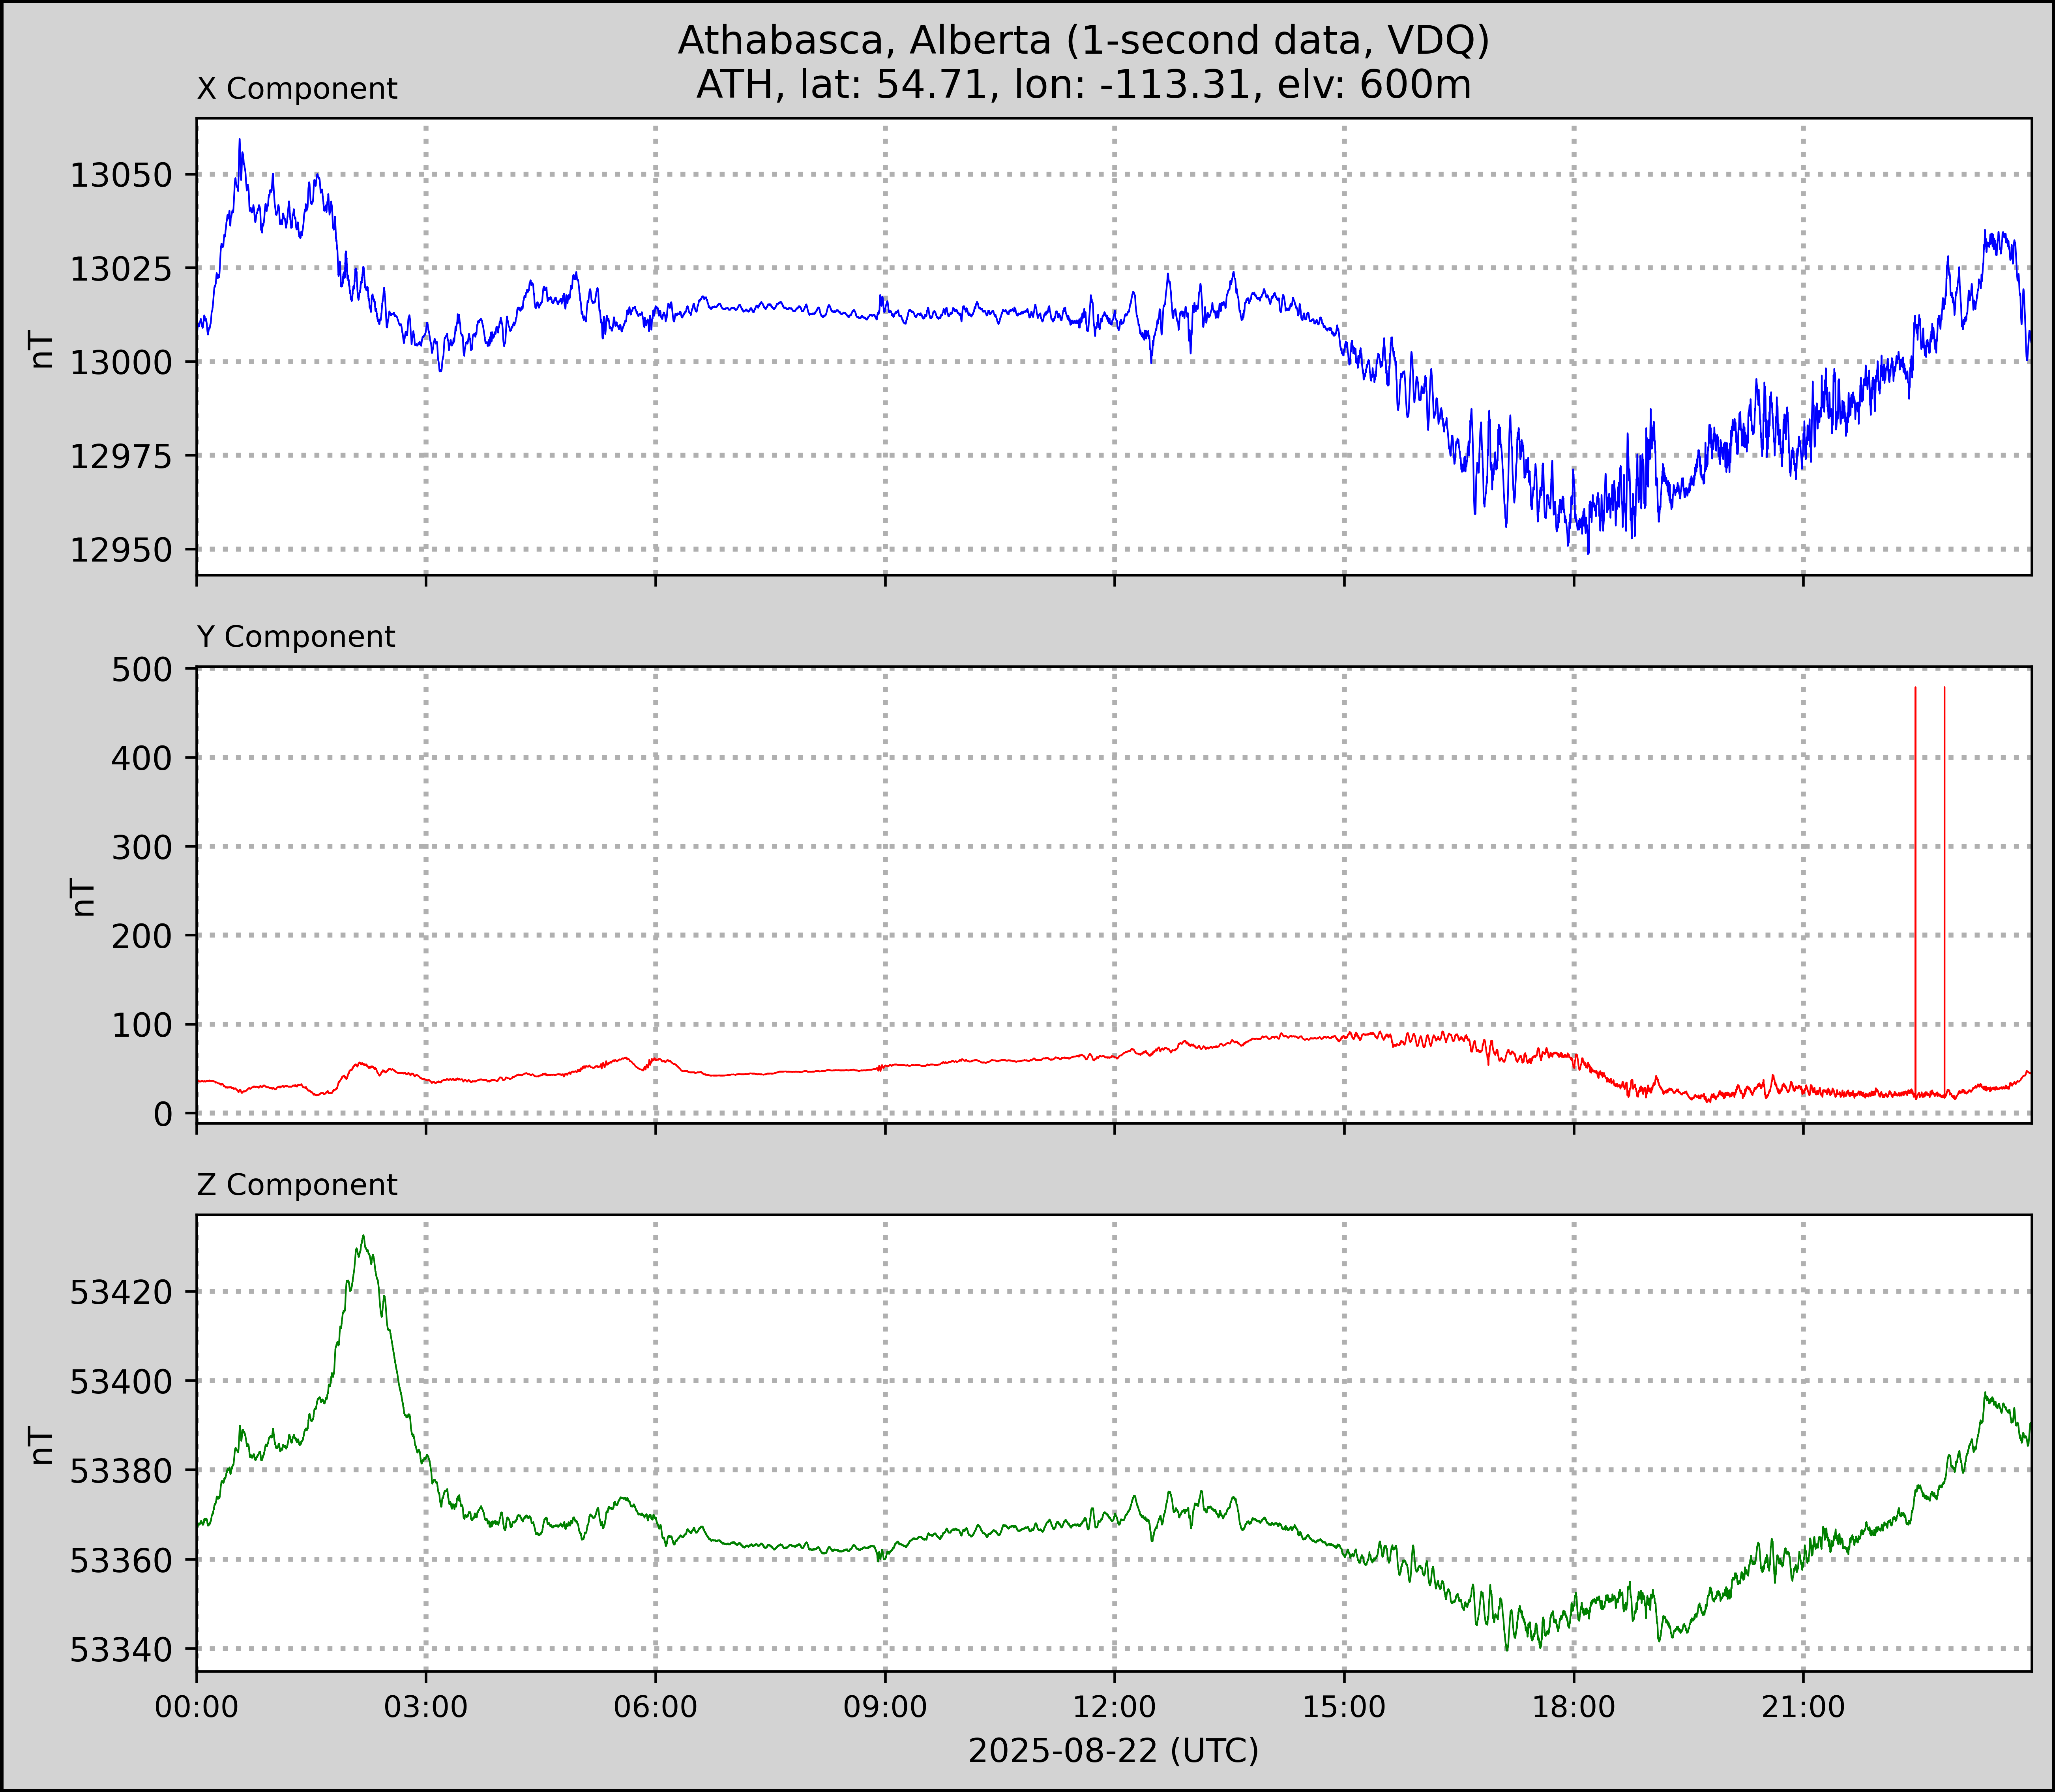Click the 12:00 time axis label
Image resolution: width=2055 pixels, height=1792 pixels.
pyautogui.click(x=1115, y=1706)
